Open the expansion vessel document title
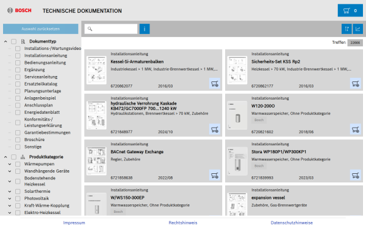This screenshot has height=228, width=366. coord(268,198)
